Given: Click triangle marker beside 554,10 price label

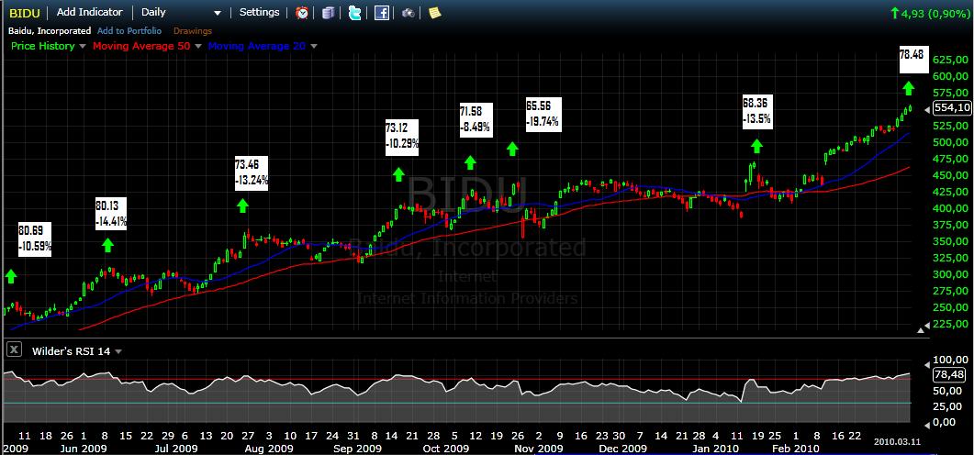Looking at the screenshot, I should coord(927,108).
